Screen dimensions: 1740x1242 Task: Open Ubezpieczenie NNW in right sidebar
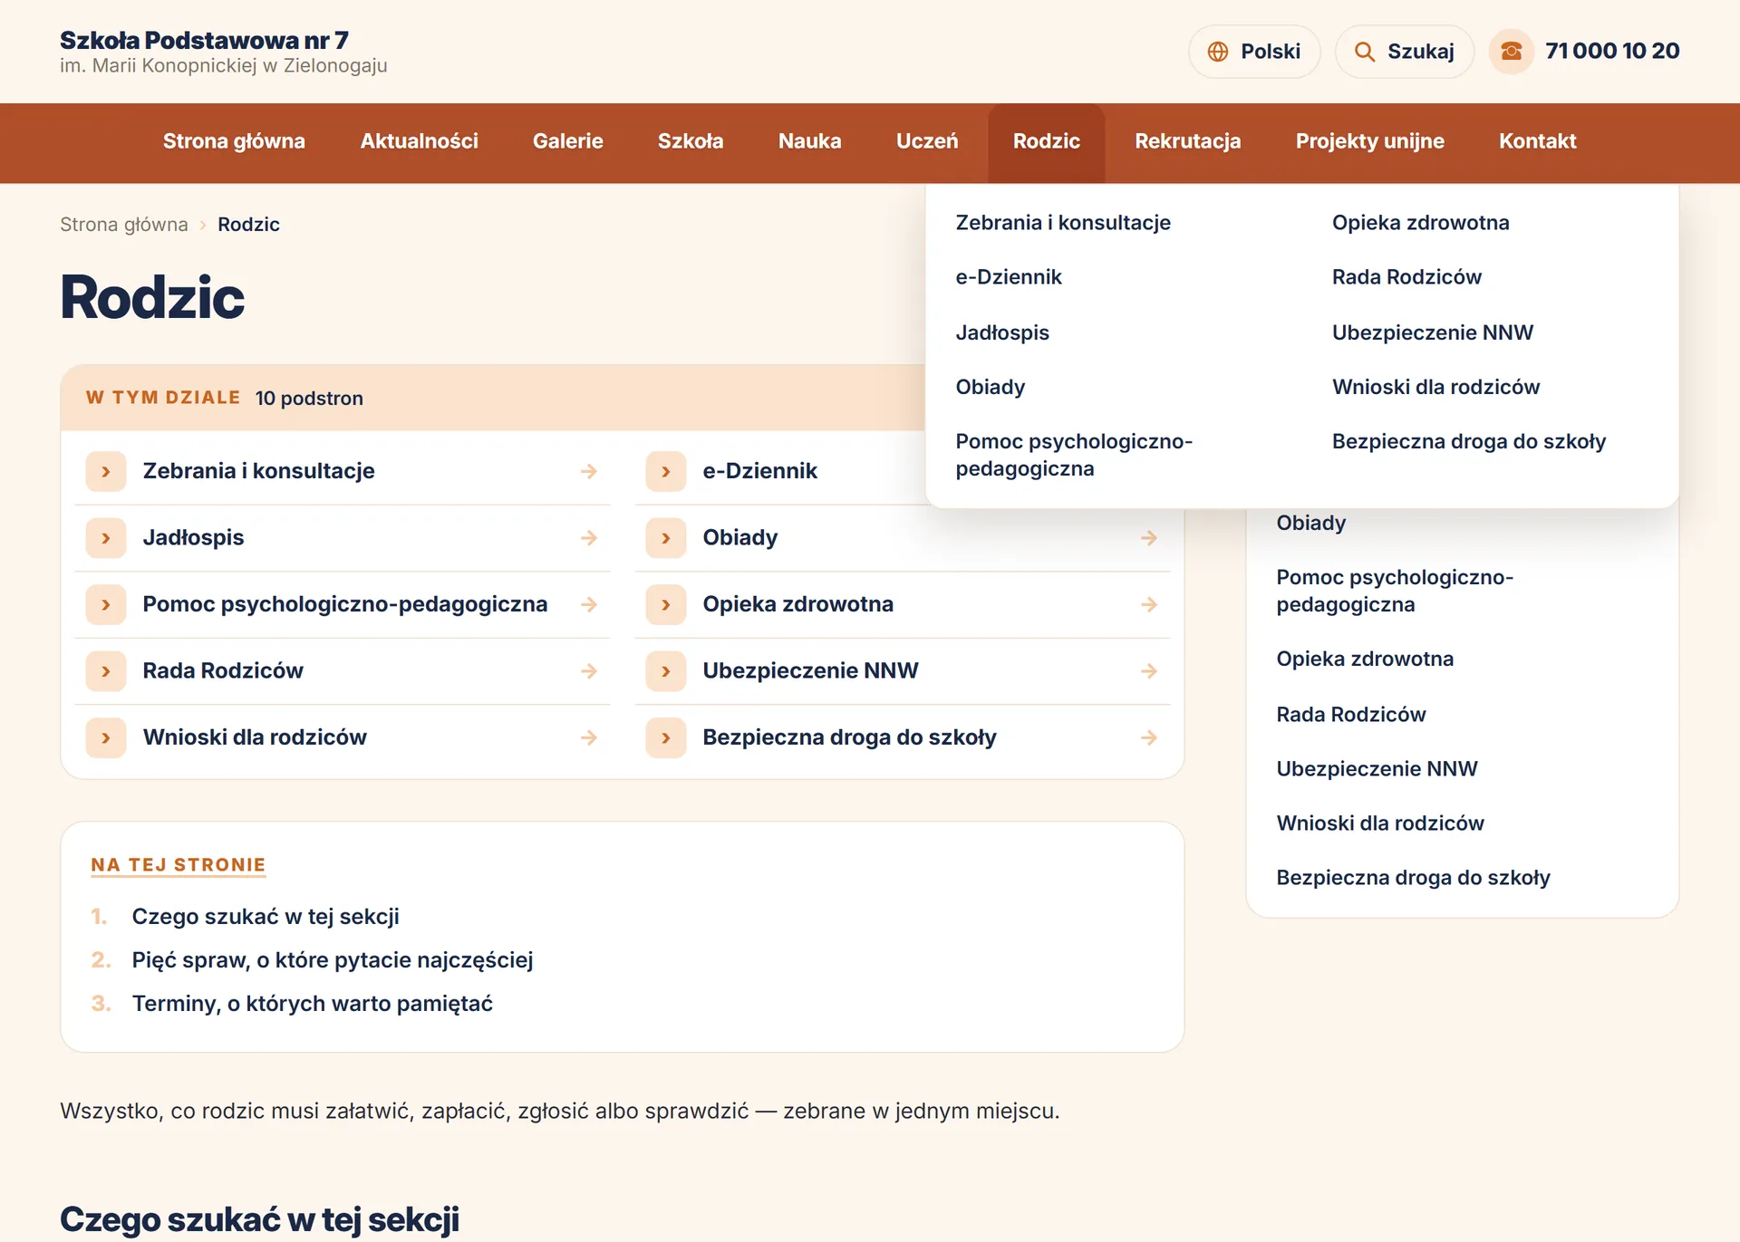click(1377, 769)
